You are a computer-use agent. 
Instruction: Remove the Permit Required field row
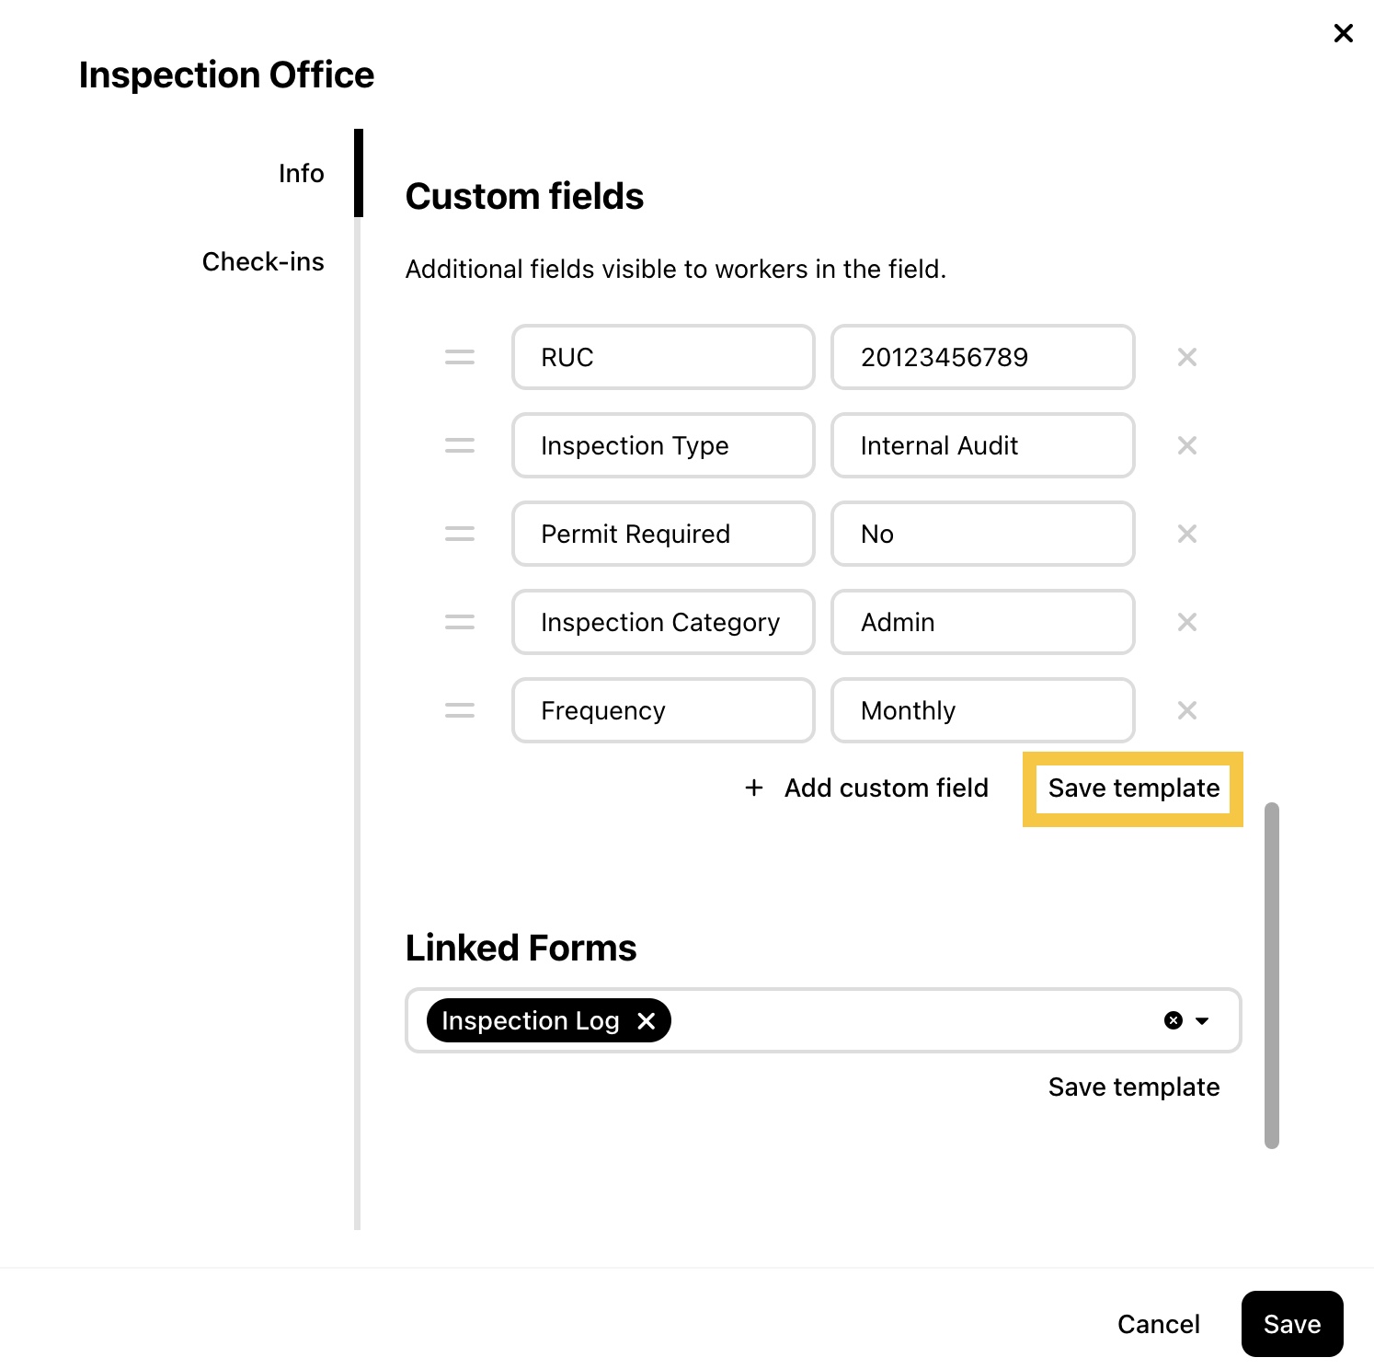coord(1186,534)
